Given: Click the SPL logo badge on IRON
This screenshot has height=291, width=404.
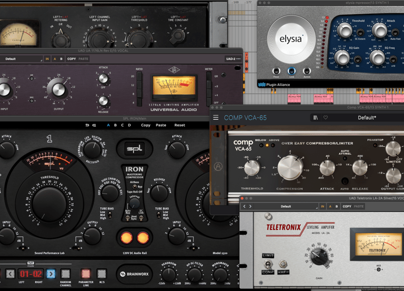Looking at the screenshot, I should point(134,148).
